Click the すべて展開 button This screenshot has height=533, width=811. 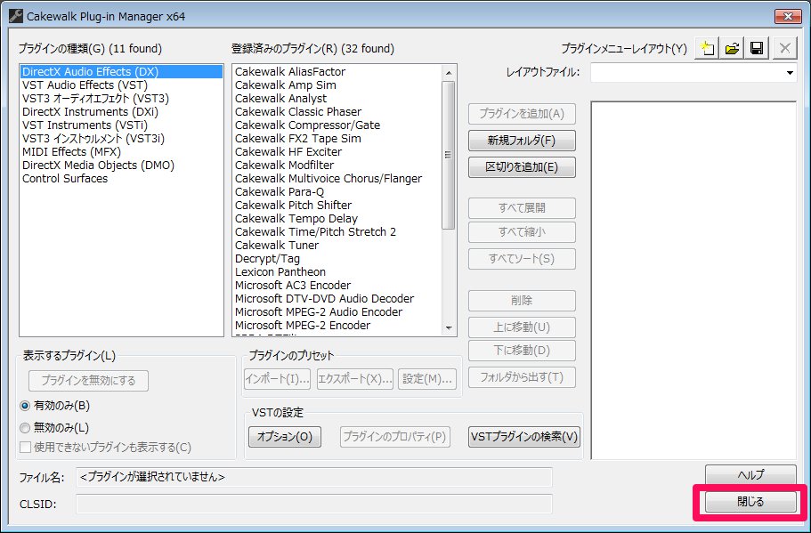(x=522, y=208)
